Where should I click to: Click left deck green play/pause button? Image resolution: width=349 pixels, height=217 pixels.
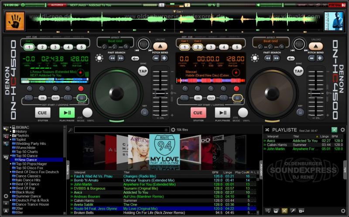[67, 113]
